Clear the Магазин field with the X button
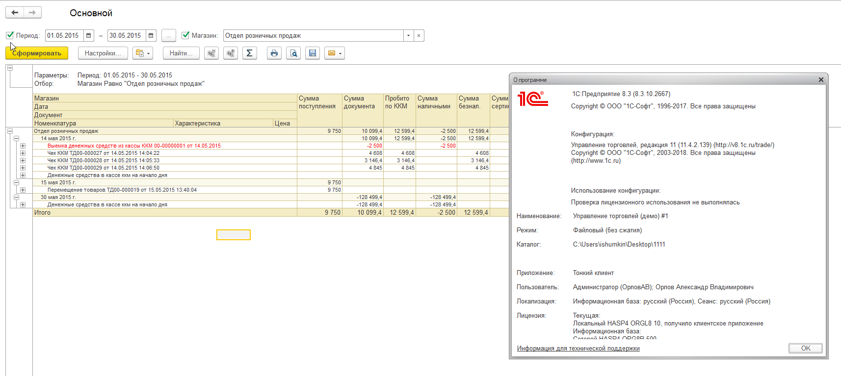This screenshot has height=376, width=841. (419, 35)
